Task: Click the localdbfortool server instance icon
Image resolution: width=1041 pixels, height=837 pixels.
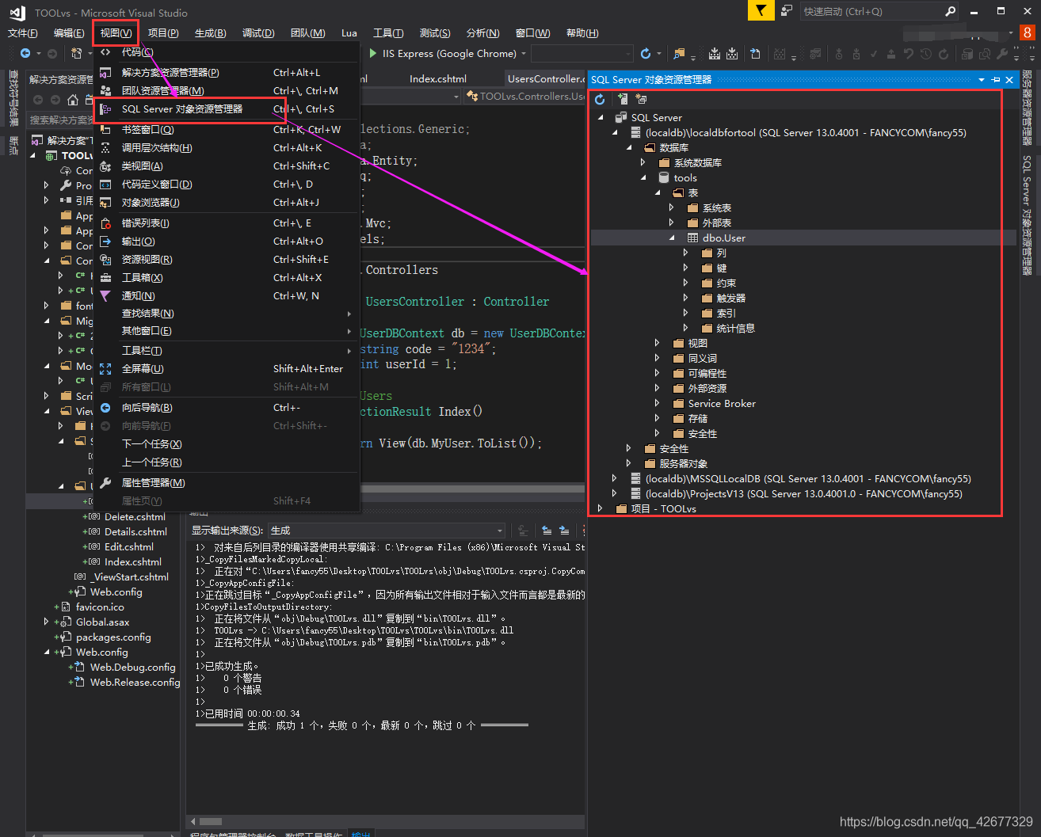Action: point(635,132)
